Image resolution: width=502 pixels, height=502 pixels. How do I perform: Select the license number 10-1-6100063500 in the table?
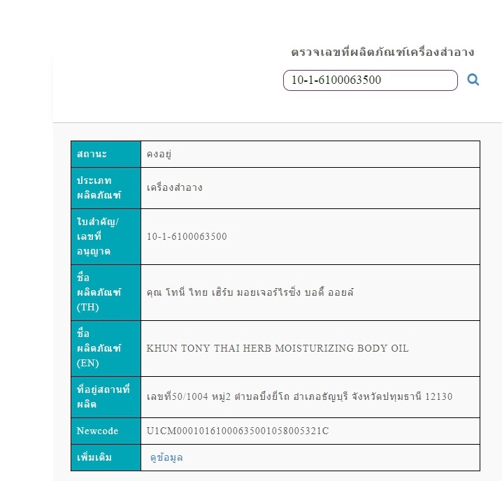click(x=187, y=236)
